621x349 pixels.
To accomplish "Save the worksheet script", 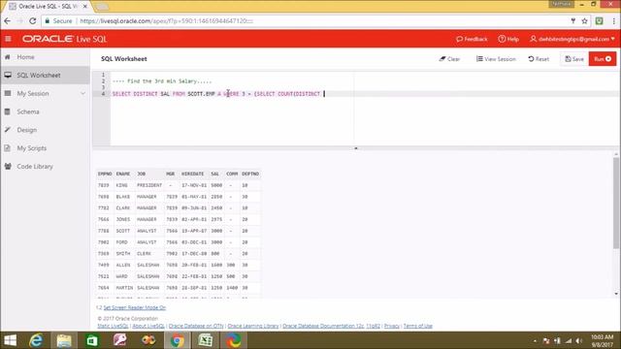I will (574, 59).
